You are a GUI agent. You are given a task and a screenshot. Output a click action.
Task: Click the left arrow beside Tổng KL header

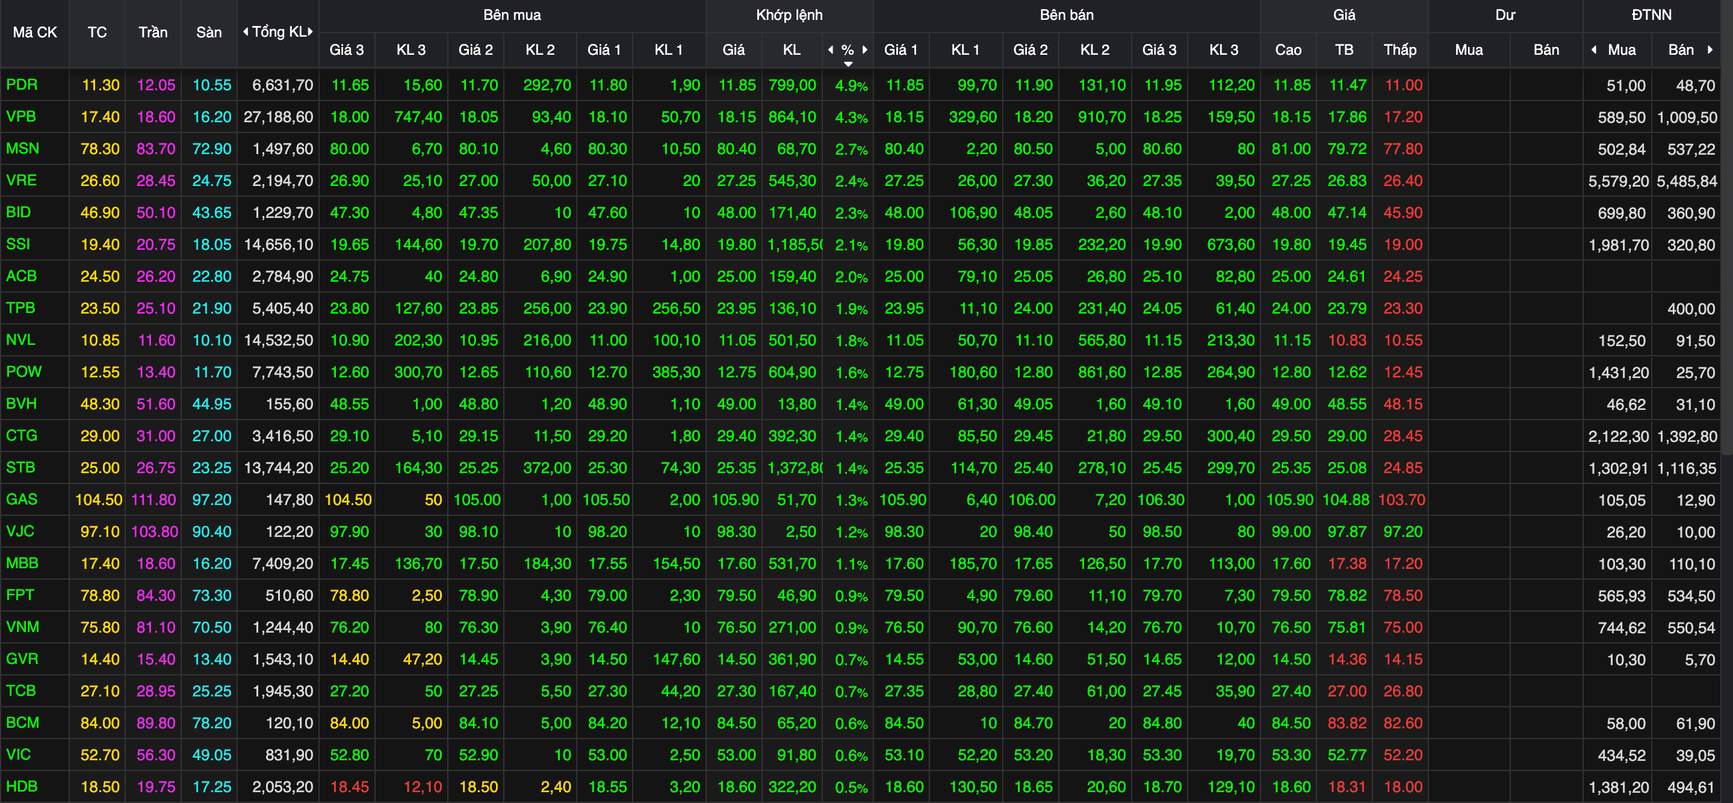click(246, 32)
